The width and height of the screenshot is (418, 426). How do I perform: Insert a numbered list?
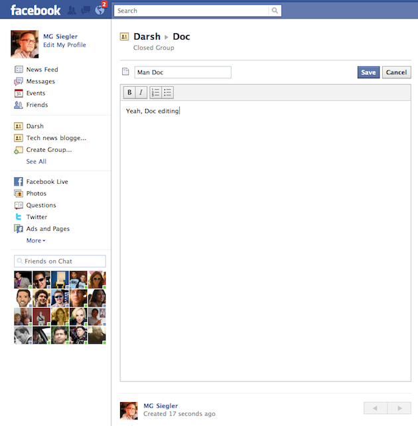point(155,92)
